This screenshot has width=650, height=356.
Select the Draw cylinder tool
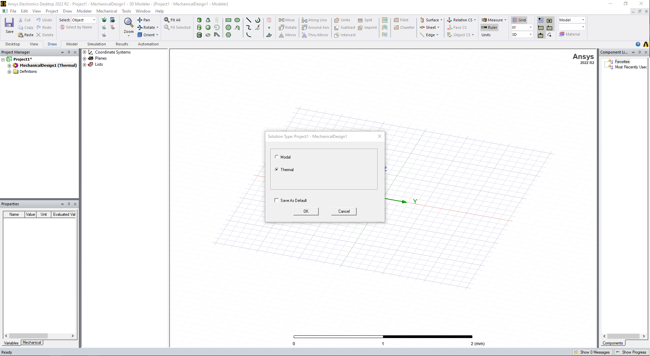(x=199, y=27)
